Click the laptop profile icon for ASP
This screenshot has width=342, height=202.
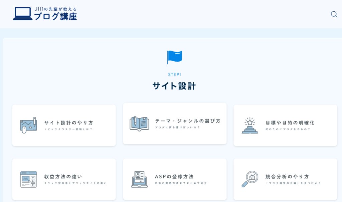coord(139,179)
